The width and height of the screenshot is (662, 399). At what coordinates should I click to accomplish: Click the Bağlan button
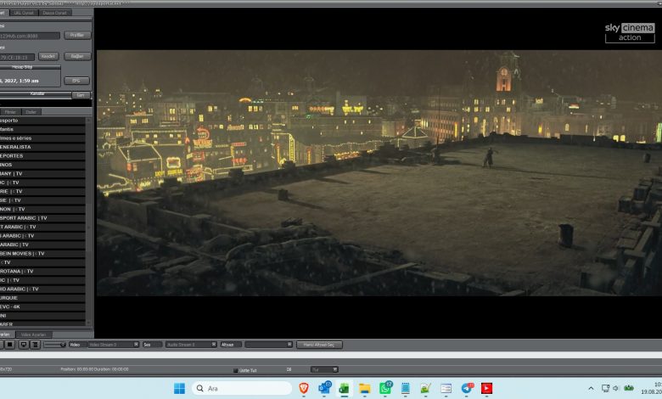pyautogui.click(x=77, y=56)
